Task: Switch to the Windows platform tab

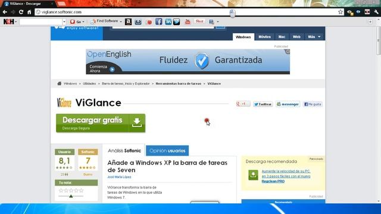Action: click(243, 37)
